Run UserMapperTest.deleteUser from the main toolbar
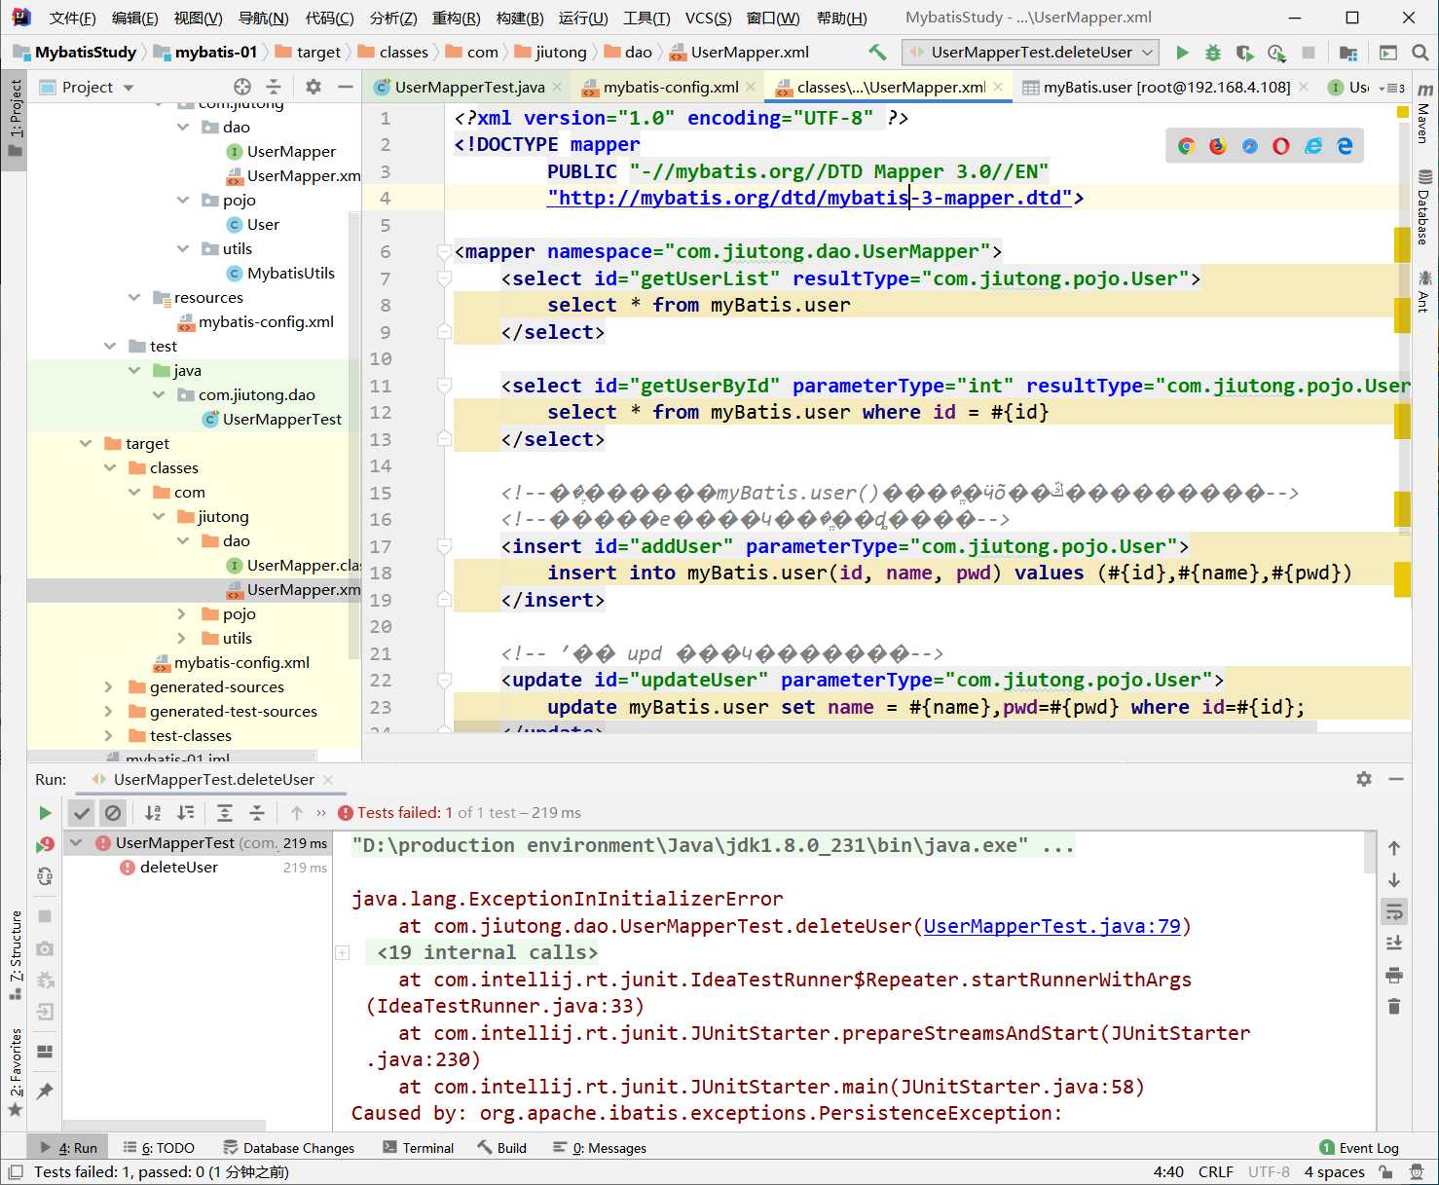1439x1185 pixels. pyautogui.click(x=1182, y=53)
